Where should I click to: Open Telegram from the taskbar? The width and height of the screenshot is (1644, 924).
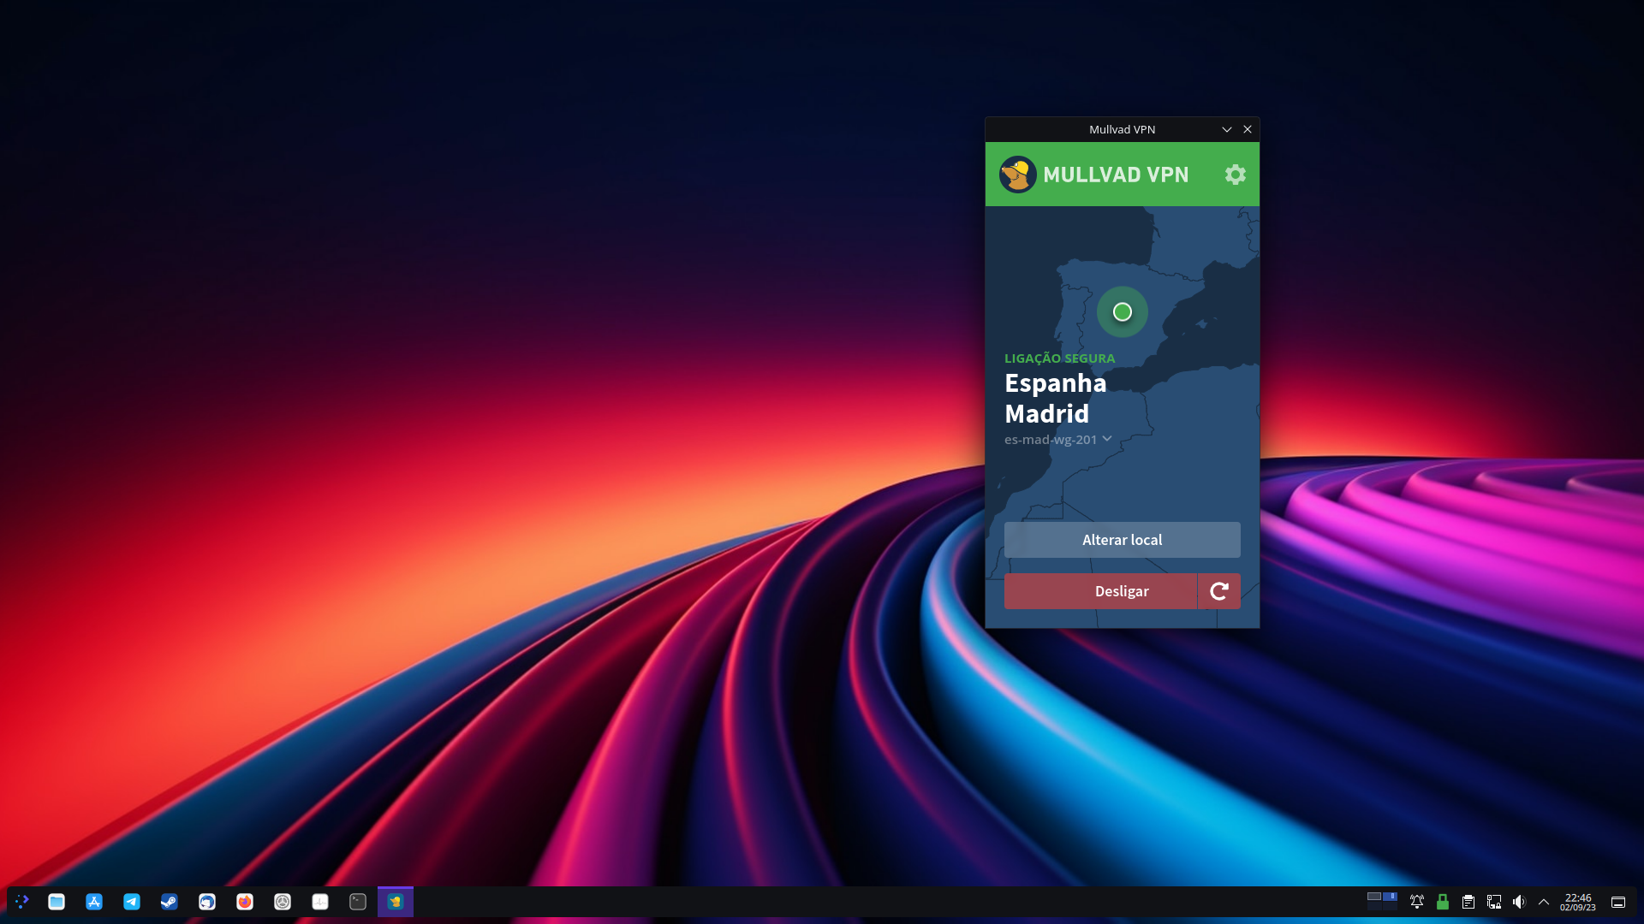pyautogui.click(x=132, y=902)
